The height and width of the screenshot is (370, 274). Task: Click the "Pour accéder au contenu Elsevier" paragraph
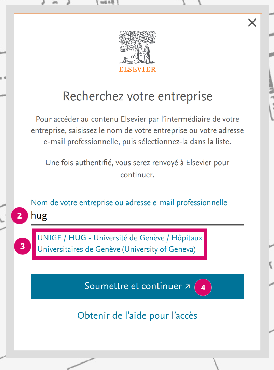pyautogui.click(x=137, y=131)
